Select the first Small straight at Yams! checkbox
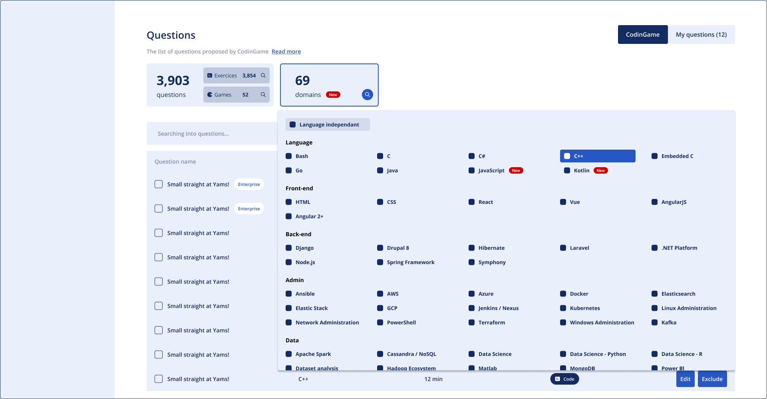This screenshot has width=767, height=399. [x=159, y=184]
